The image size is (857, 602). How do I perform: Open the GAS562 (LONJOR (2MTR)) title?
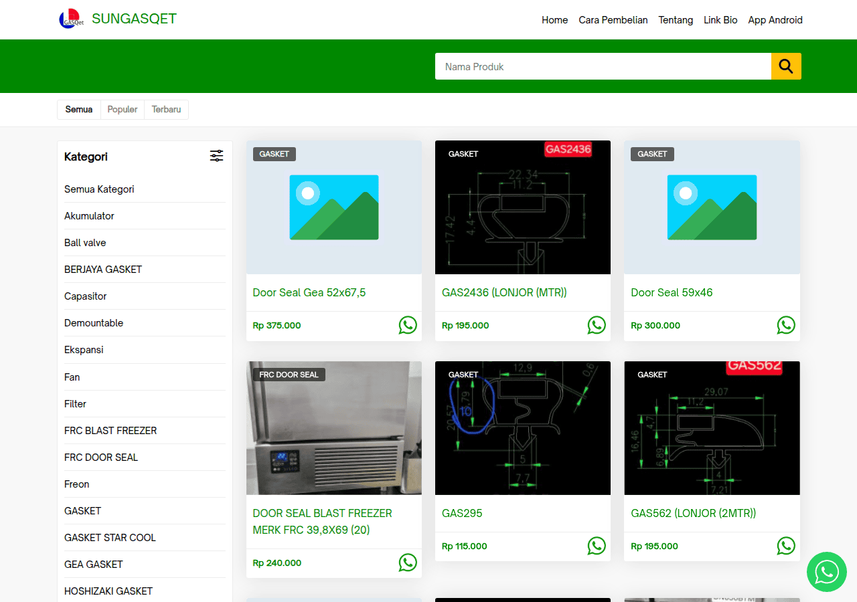click(x=693, y=513)
